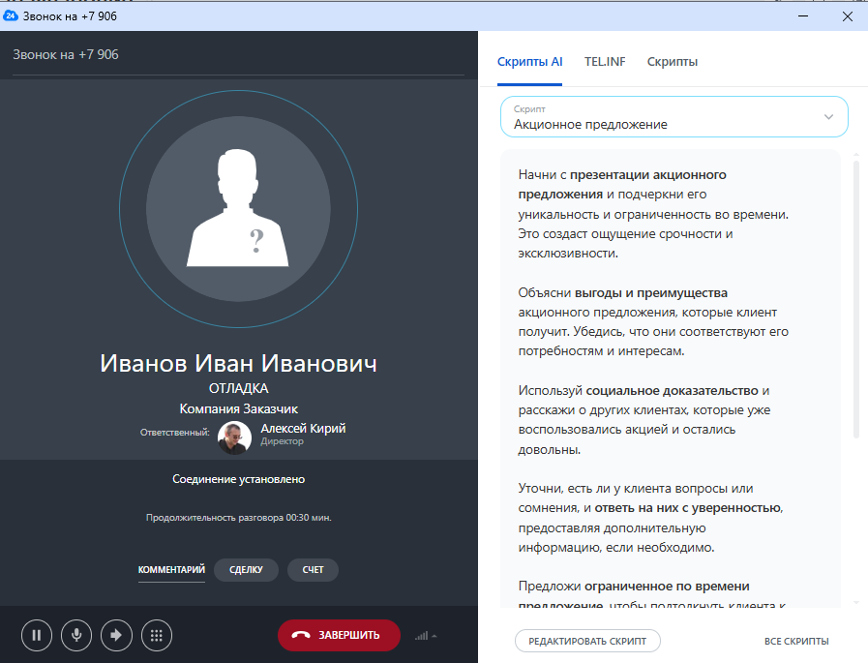The image size is (868, 663).
Task: Put the call on hold with pause icon
Action: pyautogui.click(x=36, y=636)
